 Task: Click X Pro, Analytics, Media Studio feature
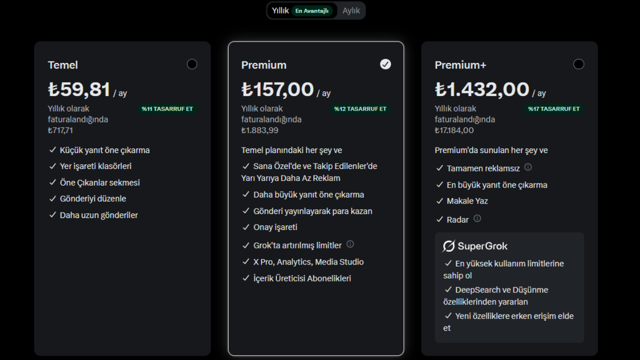click(x=308, y=262)
